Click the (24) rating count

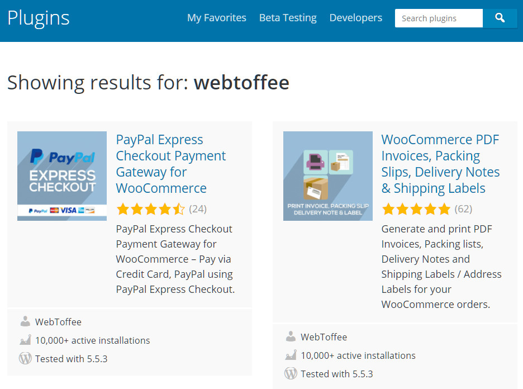tap(198, 209)
